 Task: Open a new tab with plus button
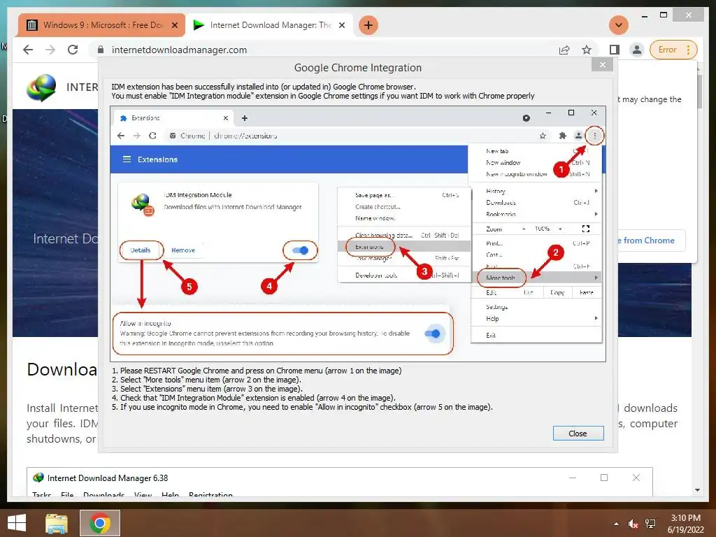coord(368,25)
